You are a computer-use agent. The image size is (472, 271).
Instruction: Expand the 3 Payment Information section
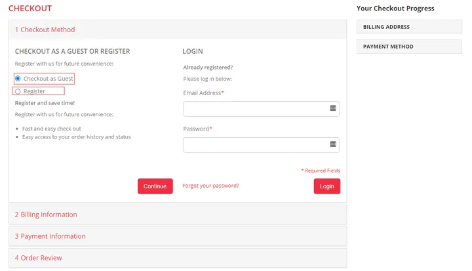tap(50, 236)
